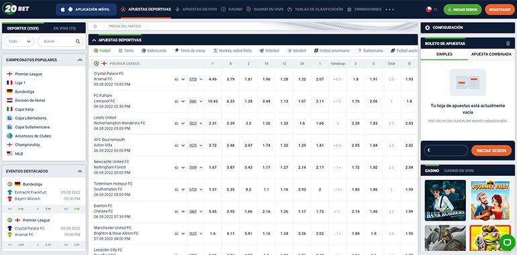The height and width of the screenshot is (255, 517).
Task: Open the Chile flag language selector
Action: click(428, 9)
